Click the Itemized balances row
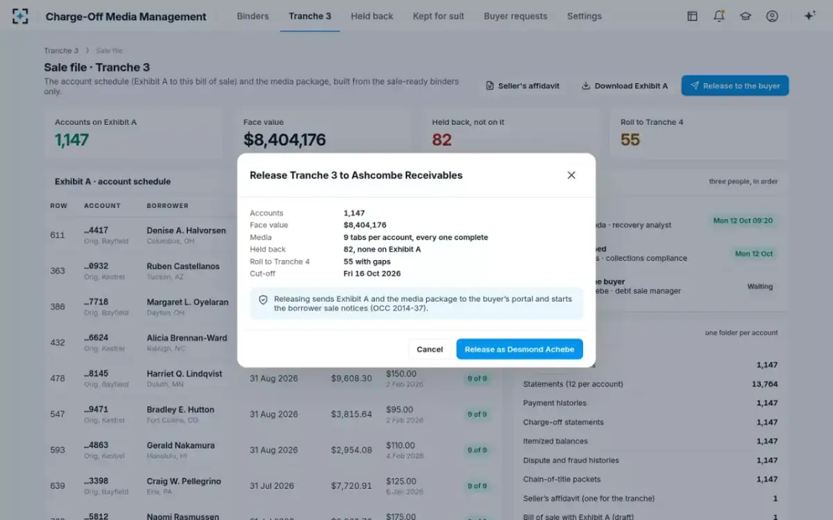Image resolution: width=833 pixels, height=520 pixels. tap(650, 442)
